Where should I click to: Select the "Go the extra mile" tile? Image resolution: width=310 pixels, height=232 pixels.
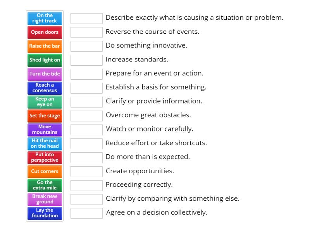(45, 186)
